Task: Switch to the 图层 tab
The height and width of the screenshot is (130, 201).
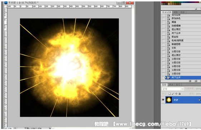Action: 164,85
